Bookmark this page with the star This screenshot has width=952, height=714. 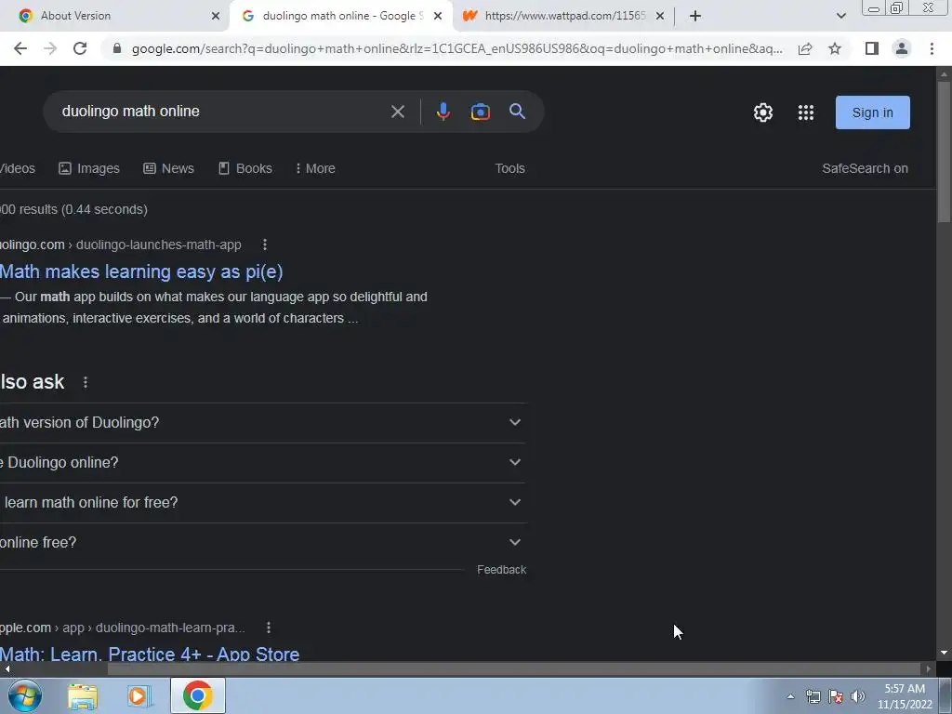point(835,48)
